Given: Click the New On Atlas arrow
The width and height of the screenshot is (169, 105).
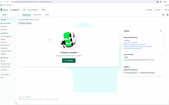Looking at the screenshot, I should [161, 54].
